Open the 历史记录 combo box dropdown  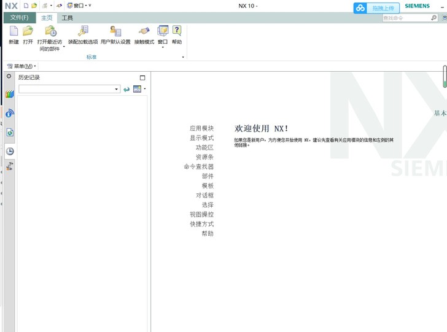coord(116,89)
